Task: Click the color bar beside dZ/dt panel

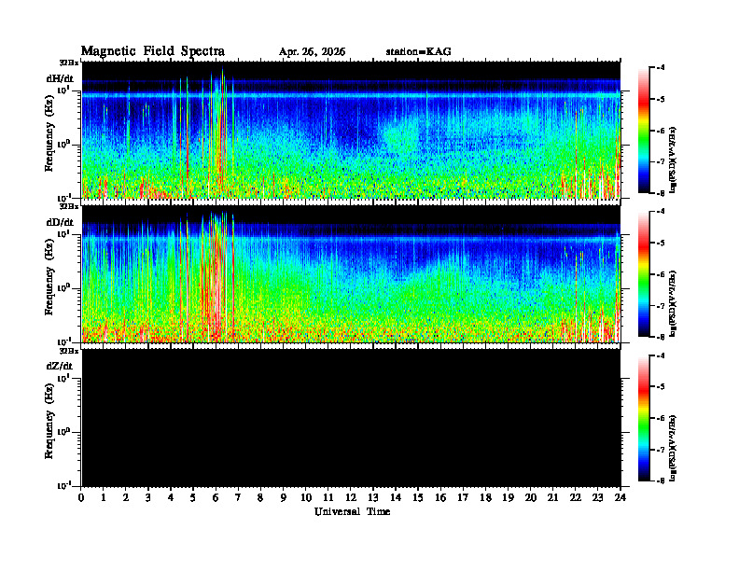Action: click(x=643, y=418)
